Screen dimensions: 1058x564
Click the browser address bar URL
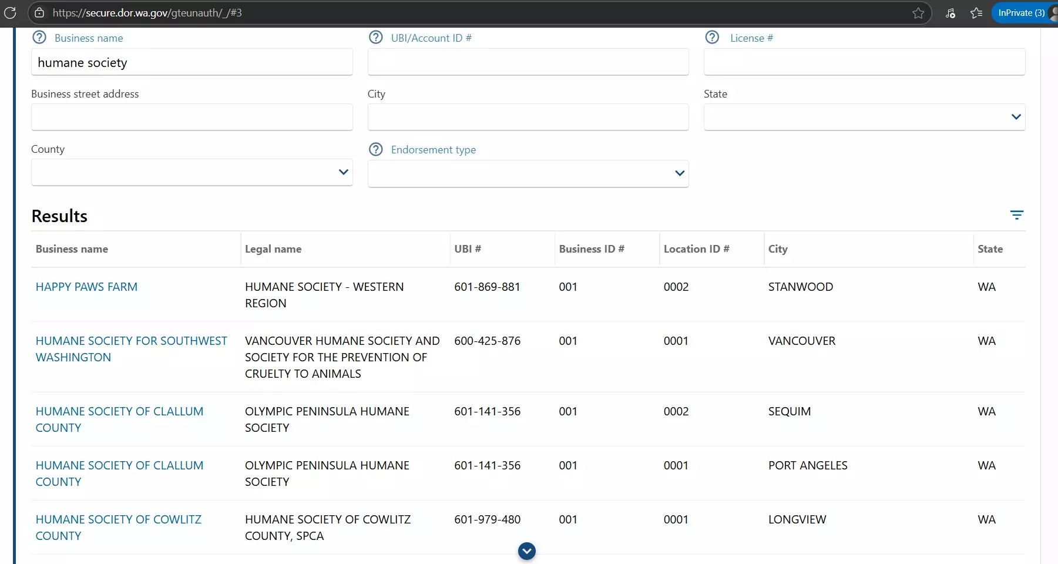(147, 13)
